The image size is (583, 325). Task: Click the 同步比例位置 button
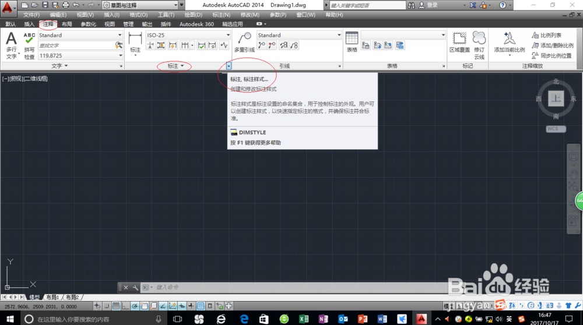552,56
